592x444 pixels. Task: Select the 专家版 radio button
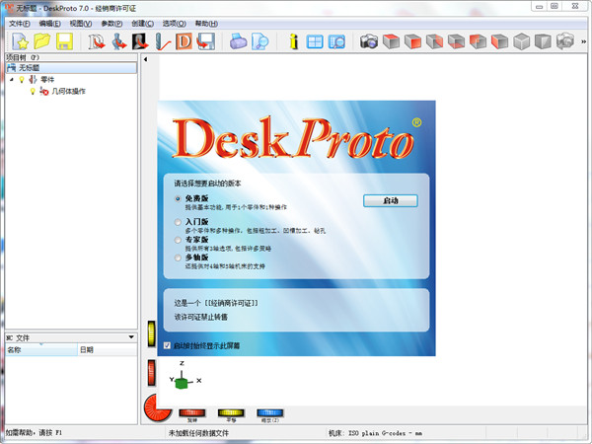178,240
